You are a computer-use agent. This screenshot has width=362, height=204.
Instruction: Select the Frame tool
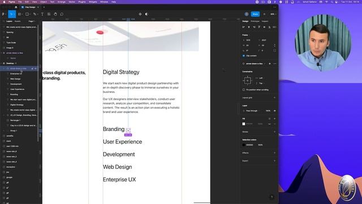tap(19, 14)
